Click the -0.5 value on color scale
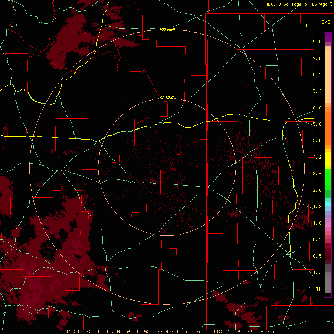Image resolution: width=334 pixels, height=334 pixels. tap(316, 256)
